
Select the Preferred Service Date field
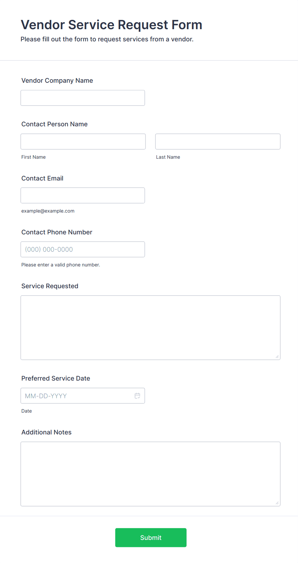(83, 396)
